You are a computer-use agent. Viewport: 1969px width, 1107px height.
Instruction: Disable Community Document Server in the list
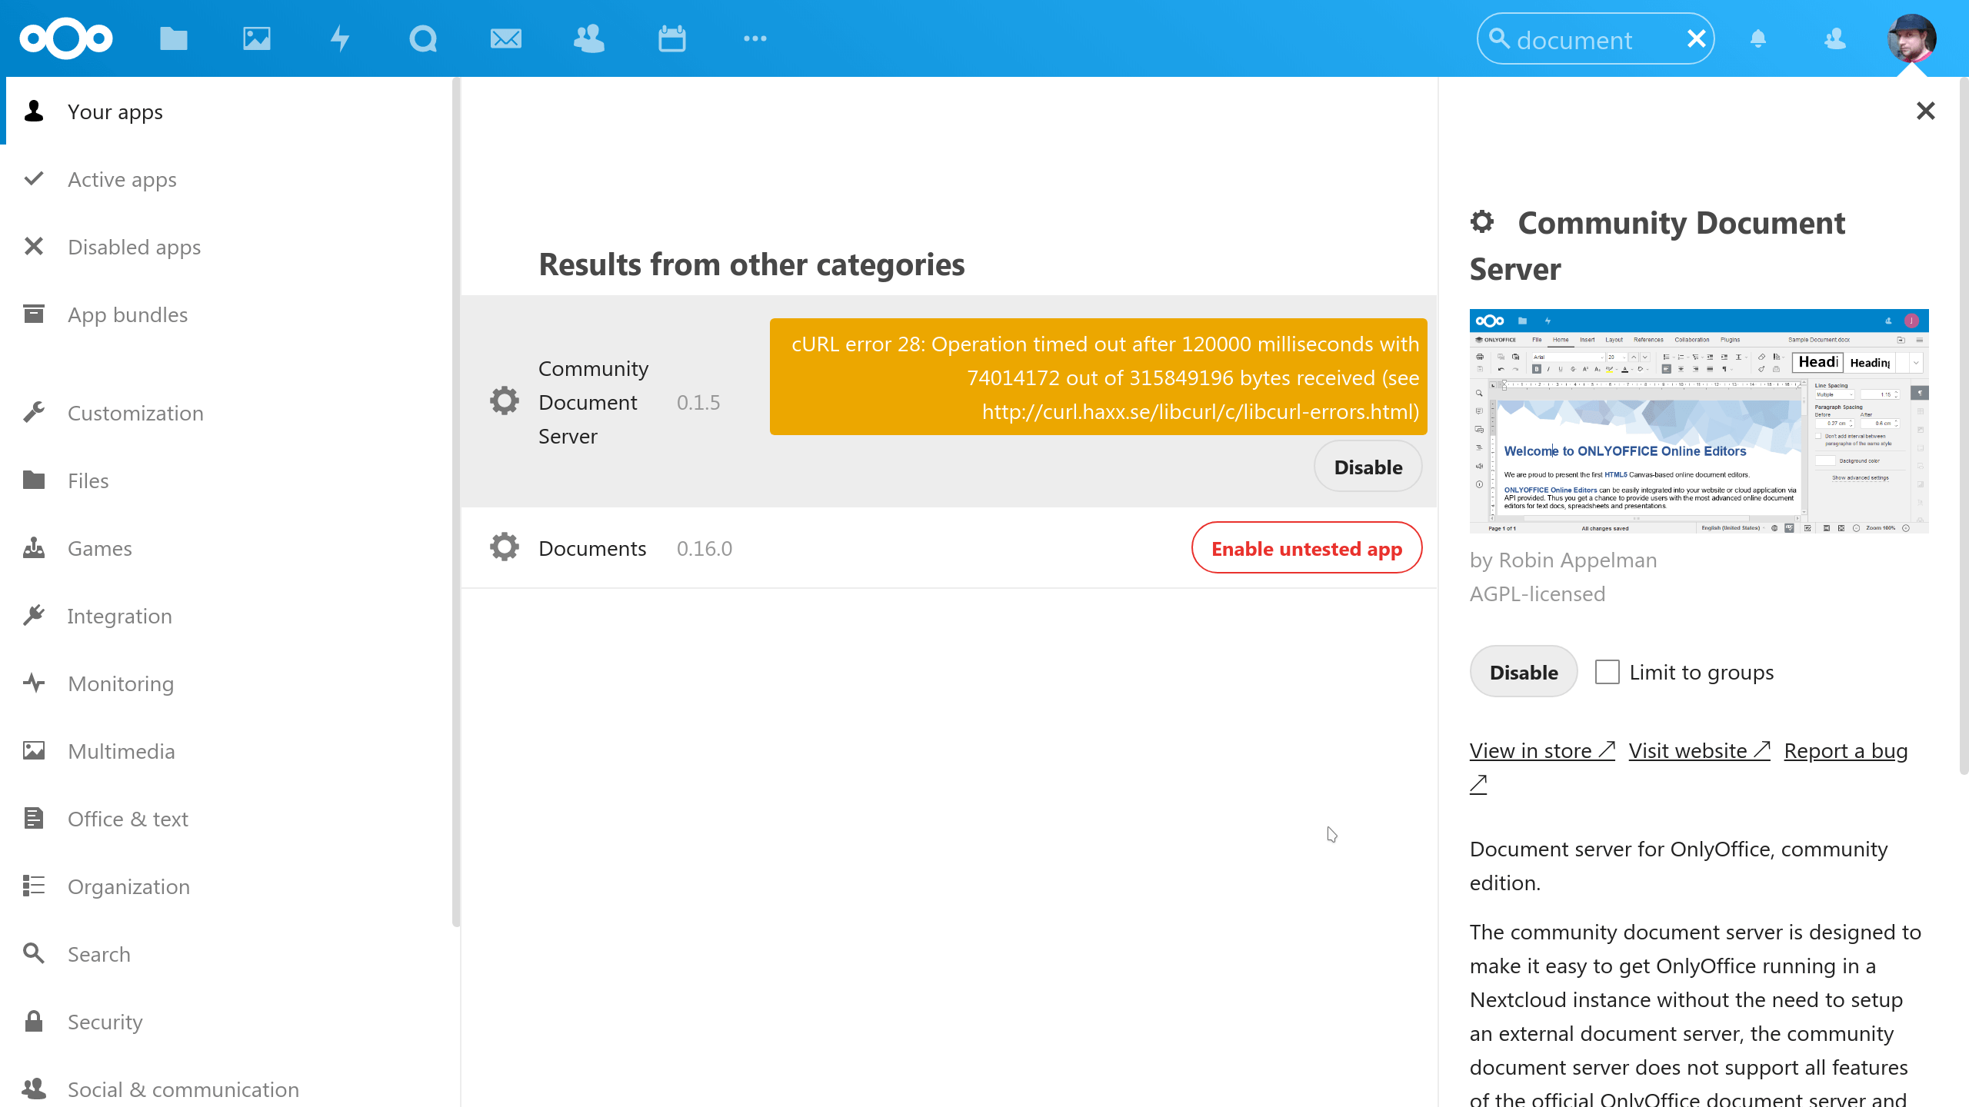pyautogui.click(x=1368, y=467)
